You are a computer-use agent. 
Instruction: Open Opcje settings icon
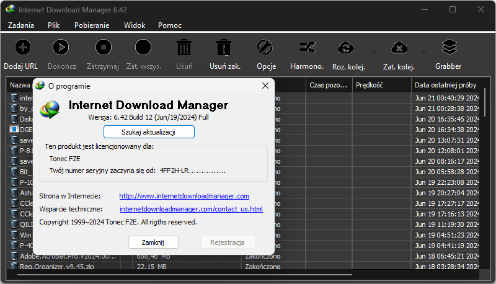(x=265, y=48)
